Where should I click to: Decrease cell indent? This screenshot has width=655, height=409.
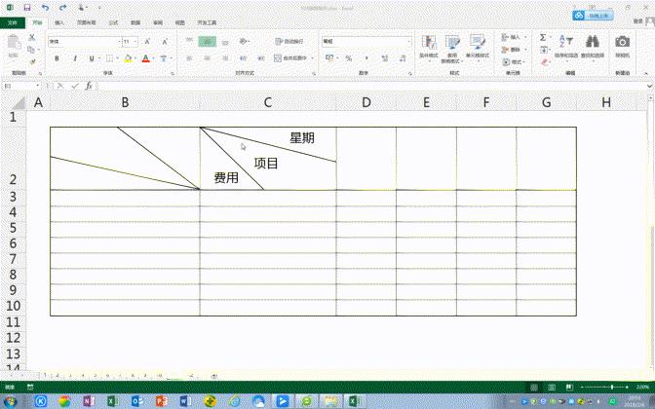point(243,58)
